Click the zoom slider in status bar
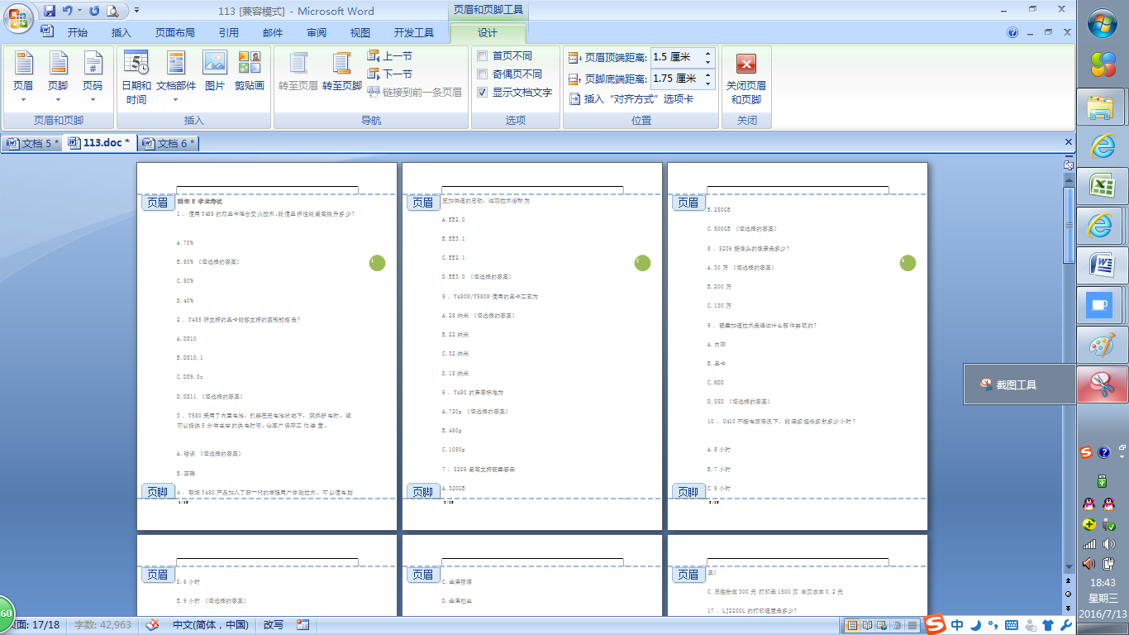The height and width of the screenshot is (635, 1129). coord(992,625)
